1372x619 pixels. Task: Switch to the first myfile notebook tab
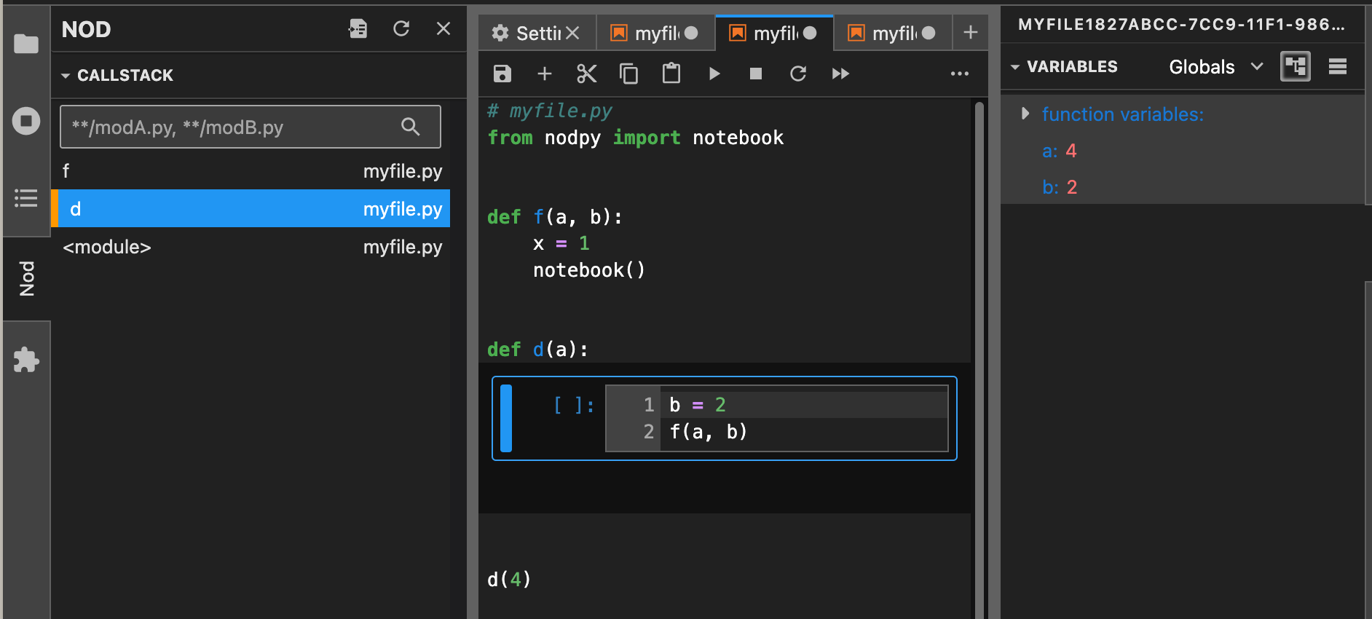[x=655, y=33]
